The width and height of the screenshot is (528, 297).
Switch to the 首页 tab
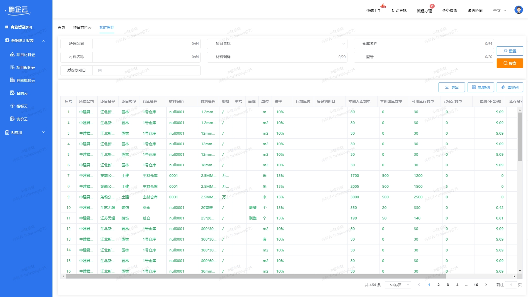point(61,27)
